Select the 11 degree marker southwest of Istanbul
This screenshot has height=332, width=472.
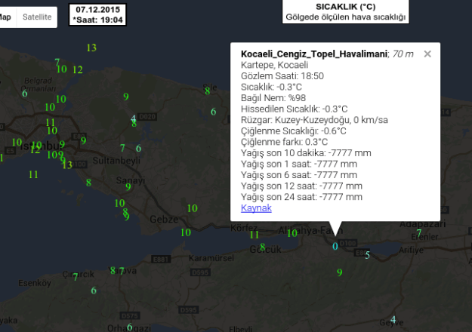coord(33,174)
